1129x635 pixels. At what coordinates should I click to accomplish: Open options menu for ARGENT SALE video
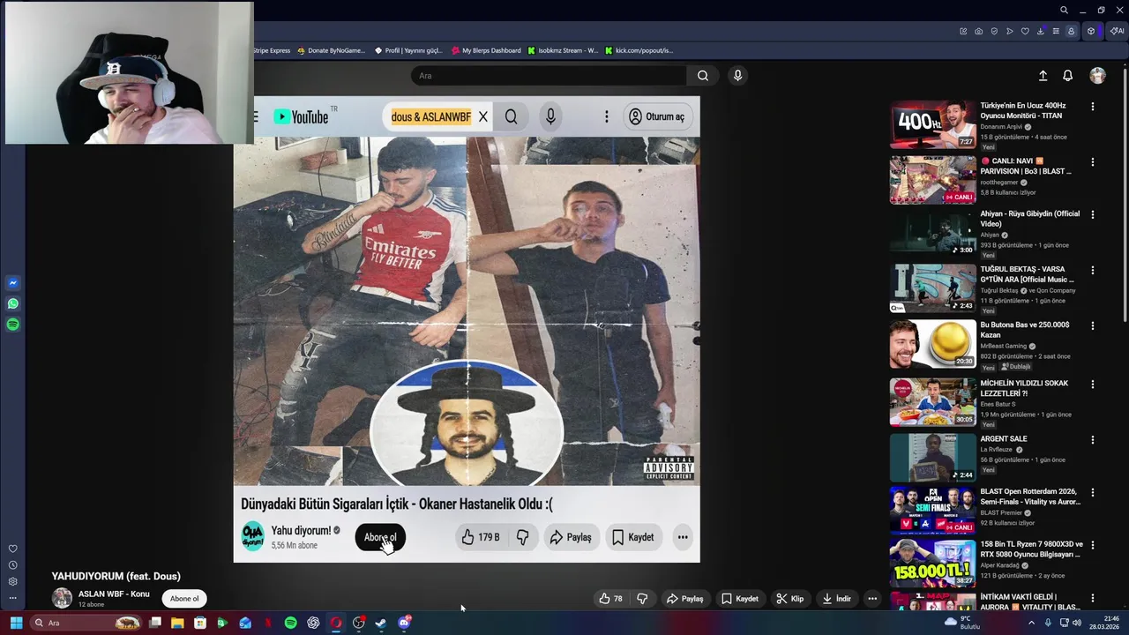(1092, 439)
